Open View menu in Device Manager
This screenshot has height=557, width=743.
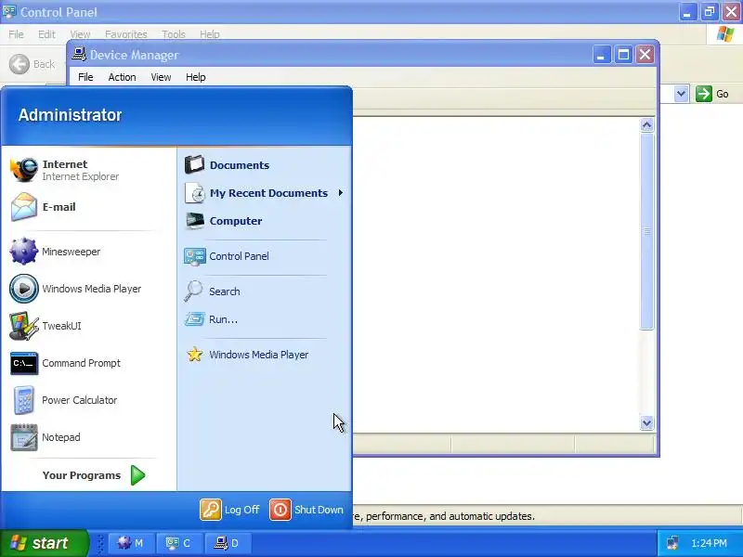pyautogui.click(x=161, y=77)
